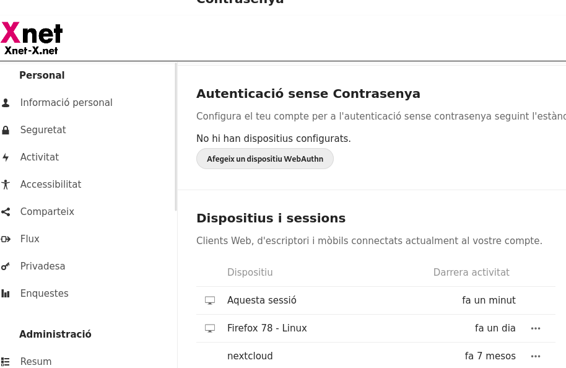Click the person icon beside Informació personal
Viewport: 566px width, 368px height.
click(6, 103)
